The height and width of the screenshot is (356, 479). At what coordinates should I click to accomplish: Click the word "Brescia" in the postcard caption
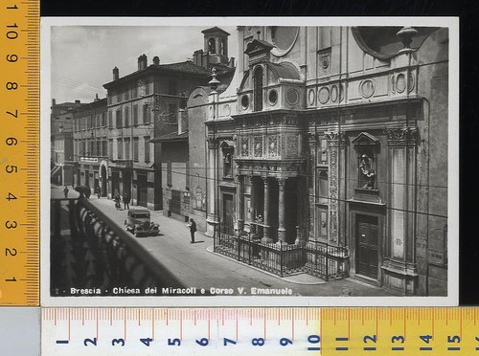pyautogui.click(x=85, y=291)
